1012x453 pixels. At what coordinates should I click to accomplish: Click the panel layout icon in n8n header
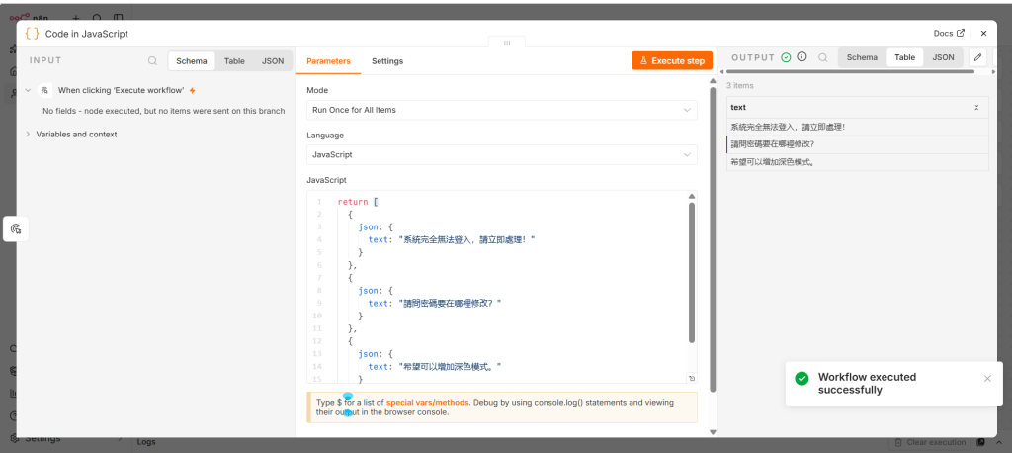point(118,18)
